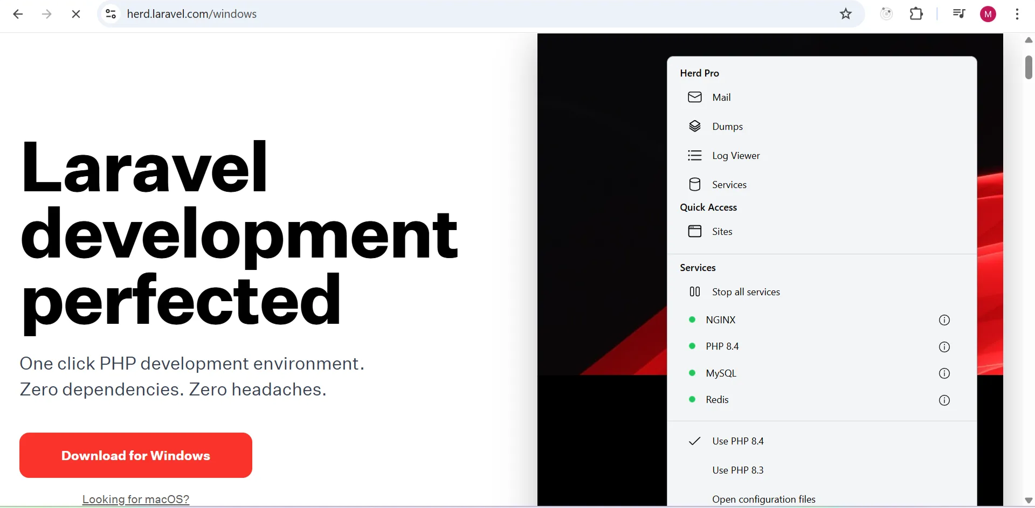Click the Redis green status dot
Screen dimensions: 1035x508
692,400
